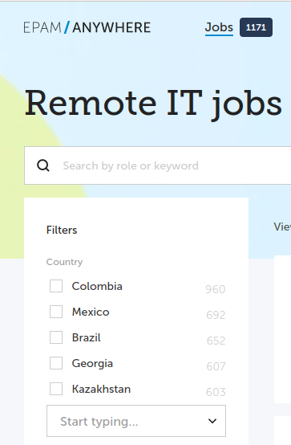Click the Mexico label text

pyautogui.click(x=91, y=312)
